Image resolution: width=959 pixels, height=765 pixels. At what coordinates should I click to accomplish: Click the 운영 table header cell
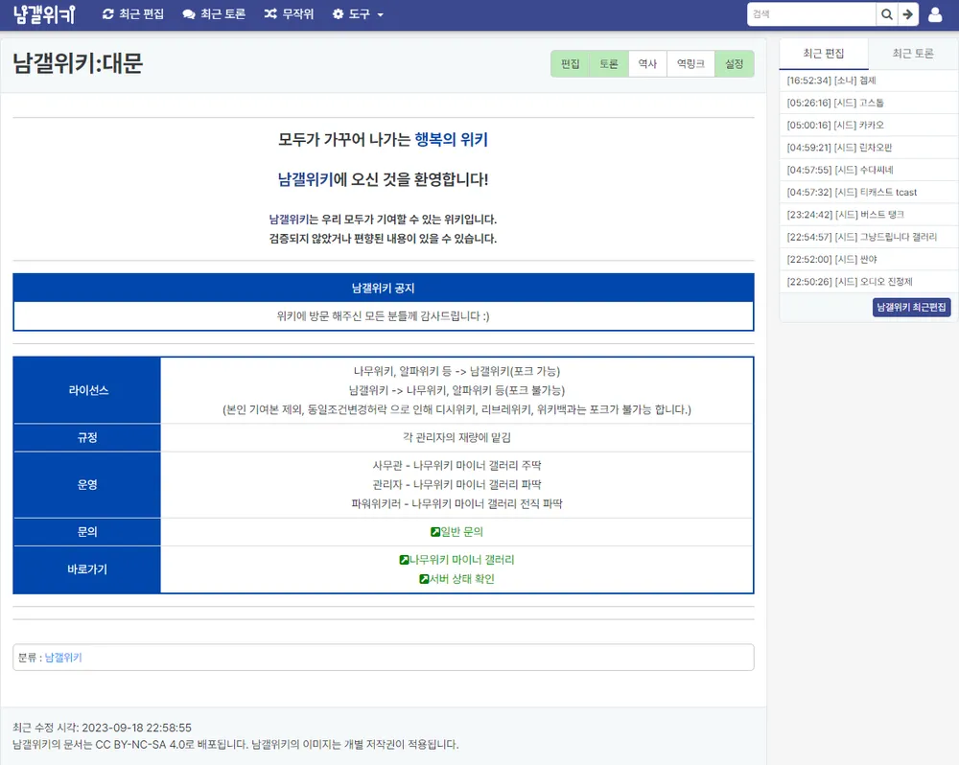point(87,485)
